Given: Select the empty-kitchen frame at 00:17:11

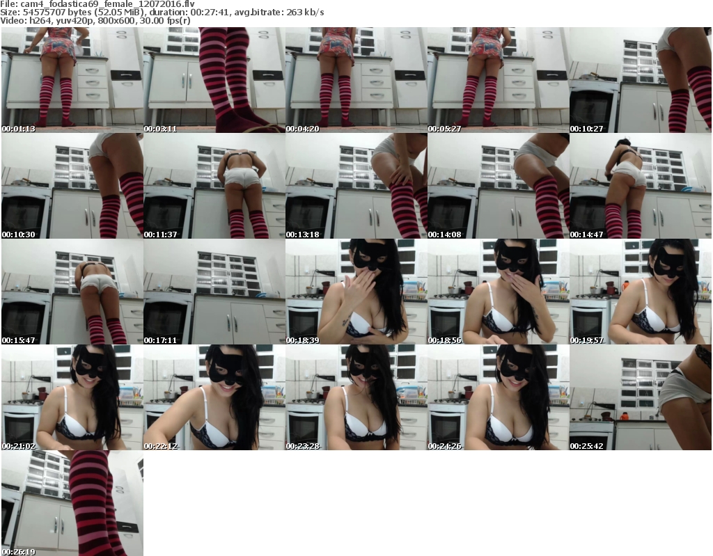Looking at the screenshot, I should coord(214,292).
